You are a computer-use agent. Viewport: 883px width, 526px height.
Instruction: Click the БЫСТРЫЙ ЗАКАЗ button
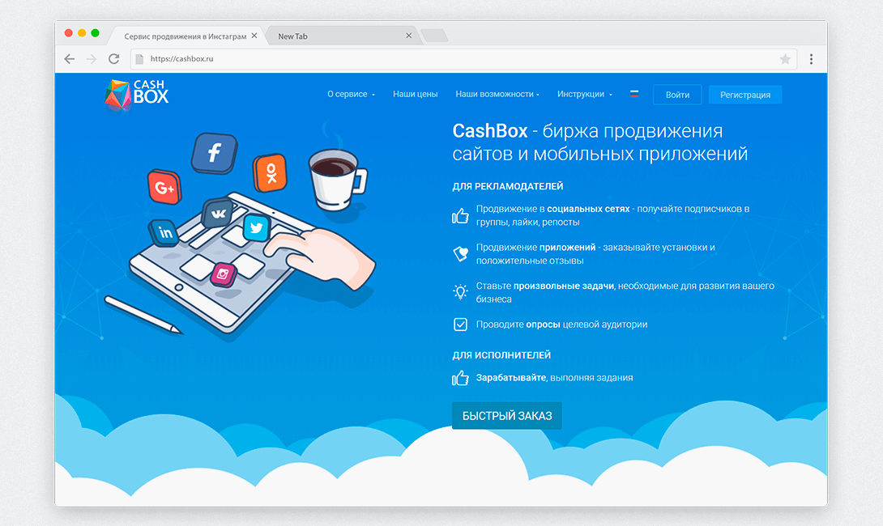click(507, 416)
